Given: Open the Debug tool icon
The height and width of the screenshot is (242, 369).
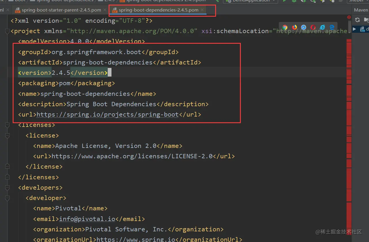Looking at the screenshot, I should [294, 1].
